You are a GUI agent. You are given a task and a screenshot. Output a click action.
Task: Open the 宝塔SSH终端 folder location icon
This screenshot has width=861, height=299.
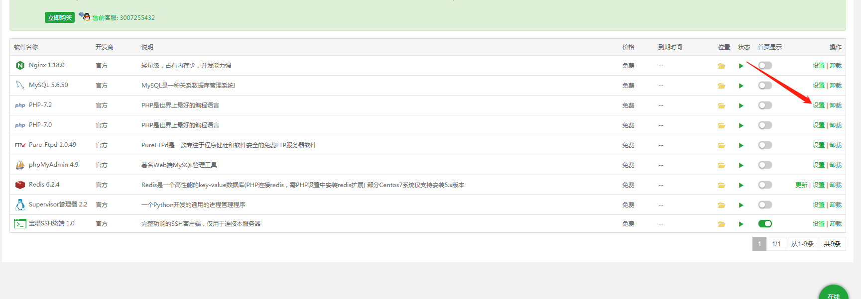click(721, 224)
